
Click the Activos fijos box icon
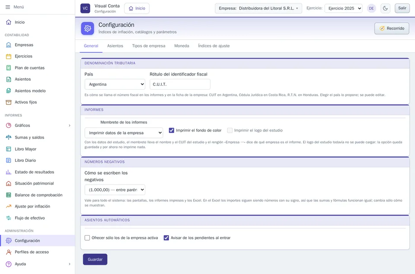click(9, 102)
